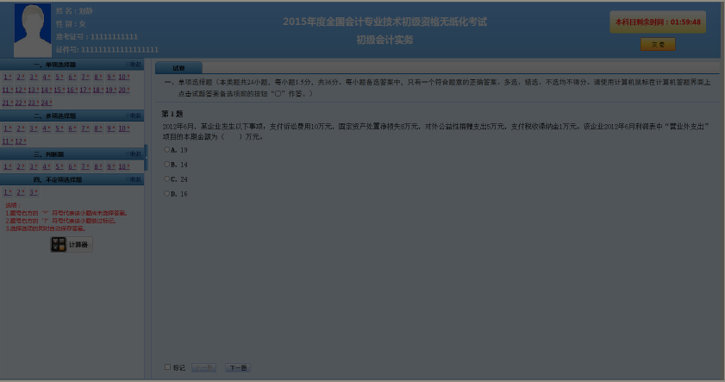
Task: Collapse the left question navigation panel handle
Action: [146, 158]
